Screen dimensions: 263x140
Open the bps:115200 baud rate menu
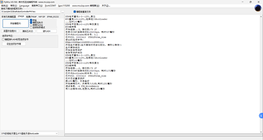click(64, 6)
